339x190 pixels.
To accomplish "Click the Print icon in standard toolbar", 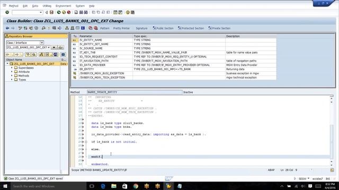I will [76, 12].
